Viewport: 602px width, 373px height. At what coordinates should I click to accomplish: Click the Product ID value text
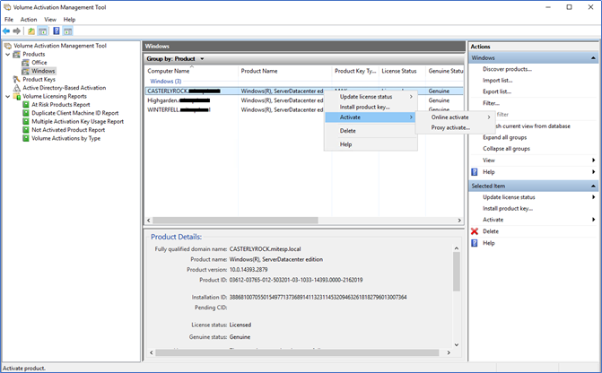point(296,280)
